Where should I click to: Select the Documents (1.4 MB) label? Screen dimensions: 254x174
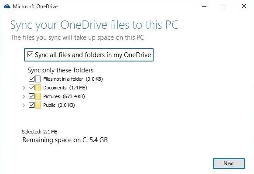coord(65,88)
